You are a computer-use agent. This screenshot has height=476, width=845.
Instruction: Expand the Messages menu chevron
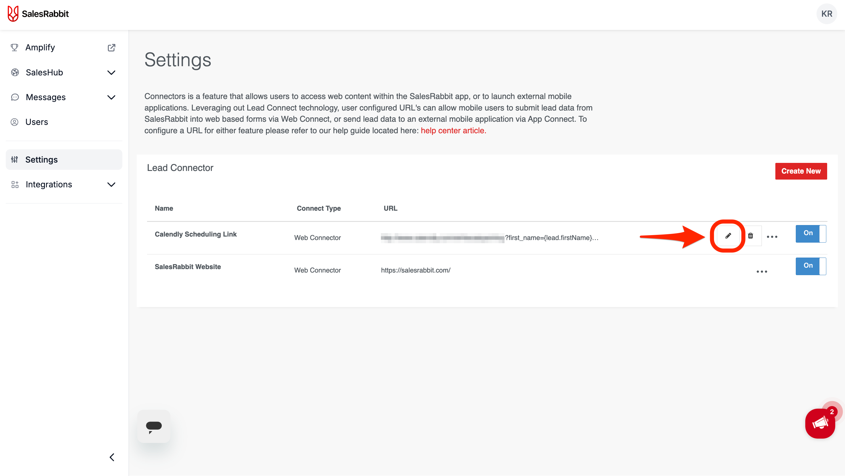111,98
